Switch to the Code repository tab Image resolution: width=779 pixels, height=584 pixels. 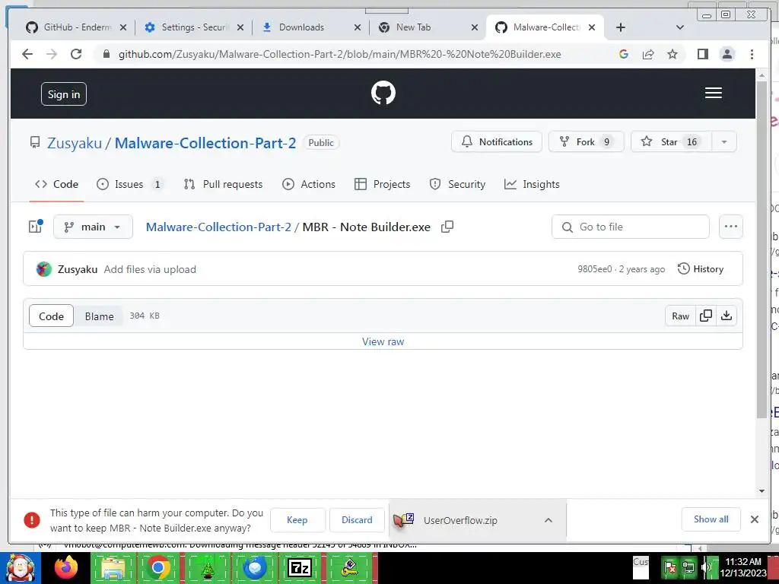click(x=56, y=184)
